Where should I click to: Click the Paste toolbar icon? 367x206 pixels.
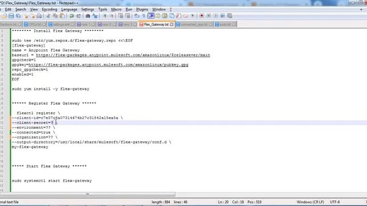pyautogui.click(x=63, y=16)
